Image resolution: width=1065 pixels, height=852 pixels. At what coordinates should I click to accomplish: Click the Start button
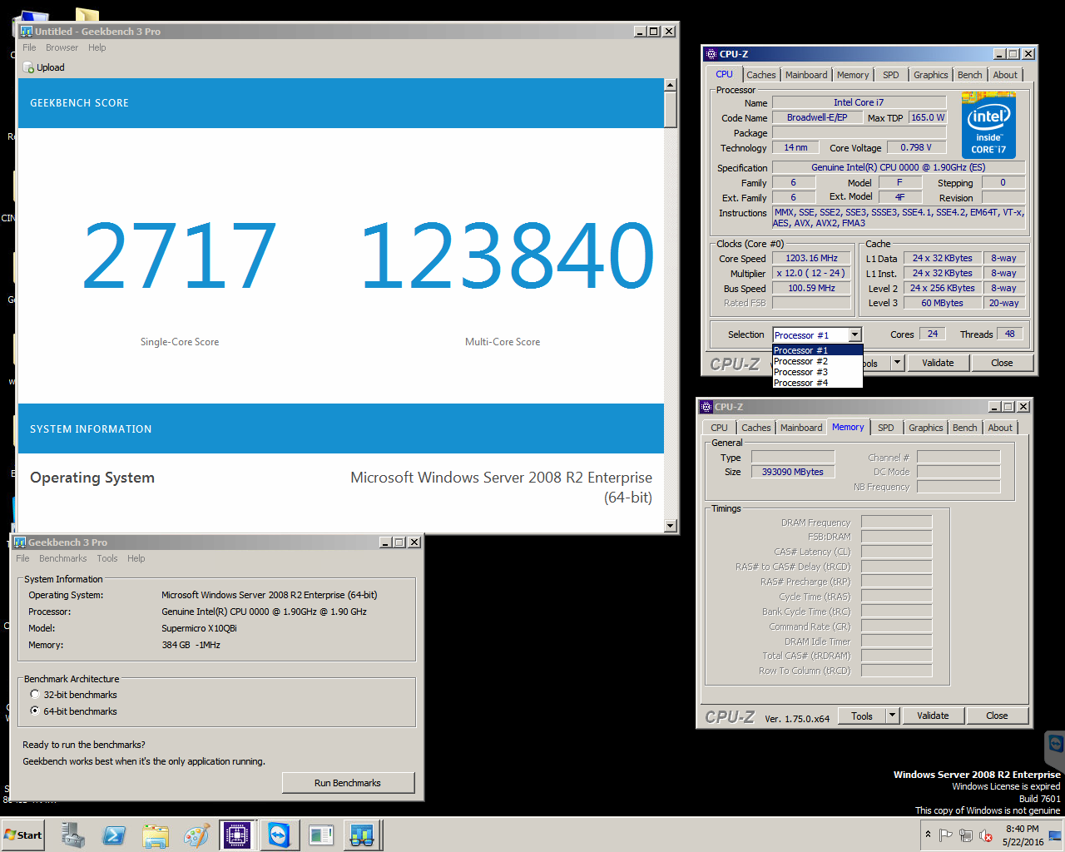coord(23,835)
